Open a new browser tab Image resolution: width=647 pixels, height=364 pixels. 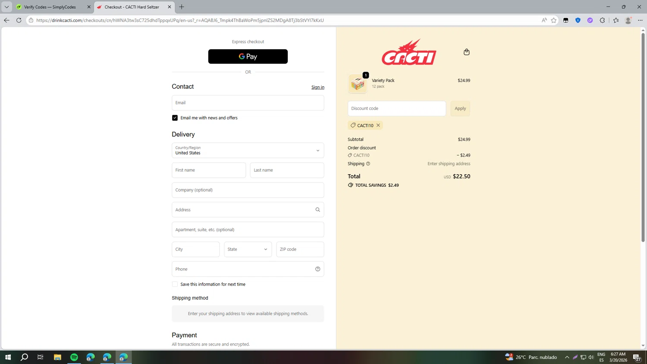(x=182, y=7)
